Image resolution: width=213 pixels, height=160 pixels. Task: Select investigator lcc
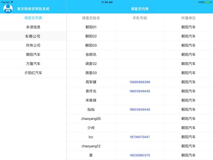(91, 137)
